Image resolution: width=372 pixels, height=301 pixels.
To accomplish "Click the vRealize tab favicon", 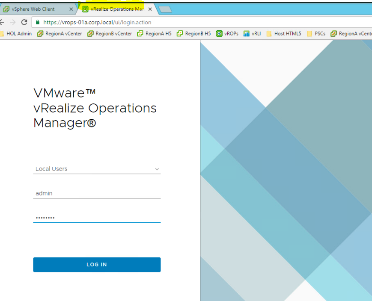I will coord(85,9).
